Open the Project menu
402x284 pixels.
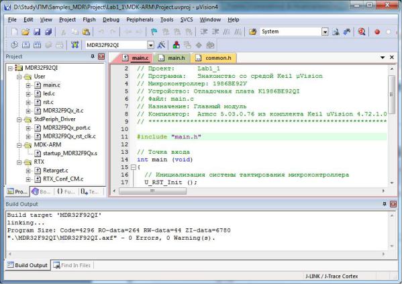tap(67, 19)
